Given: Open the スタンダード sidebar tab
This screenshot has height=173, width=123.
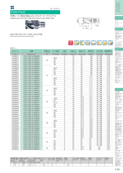Looking at the screenshot, I should (x=119, y=60).
